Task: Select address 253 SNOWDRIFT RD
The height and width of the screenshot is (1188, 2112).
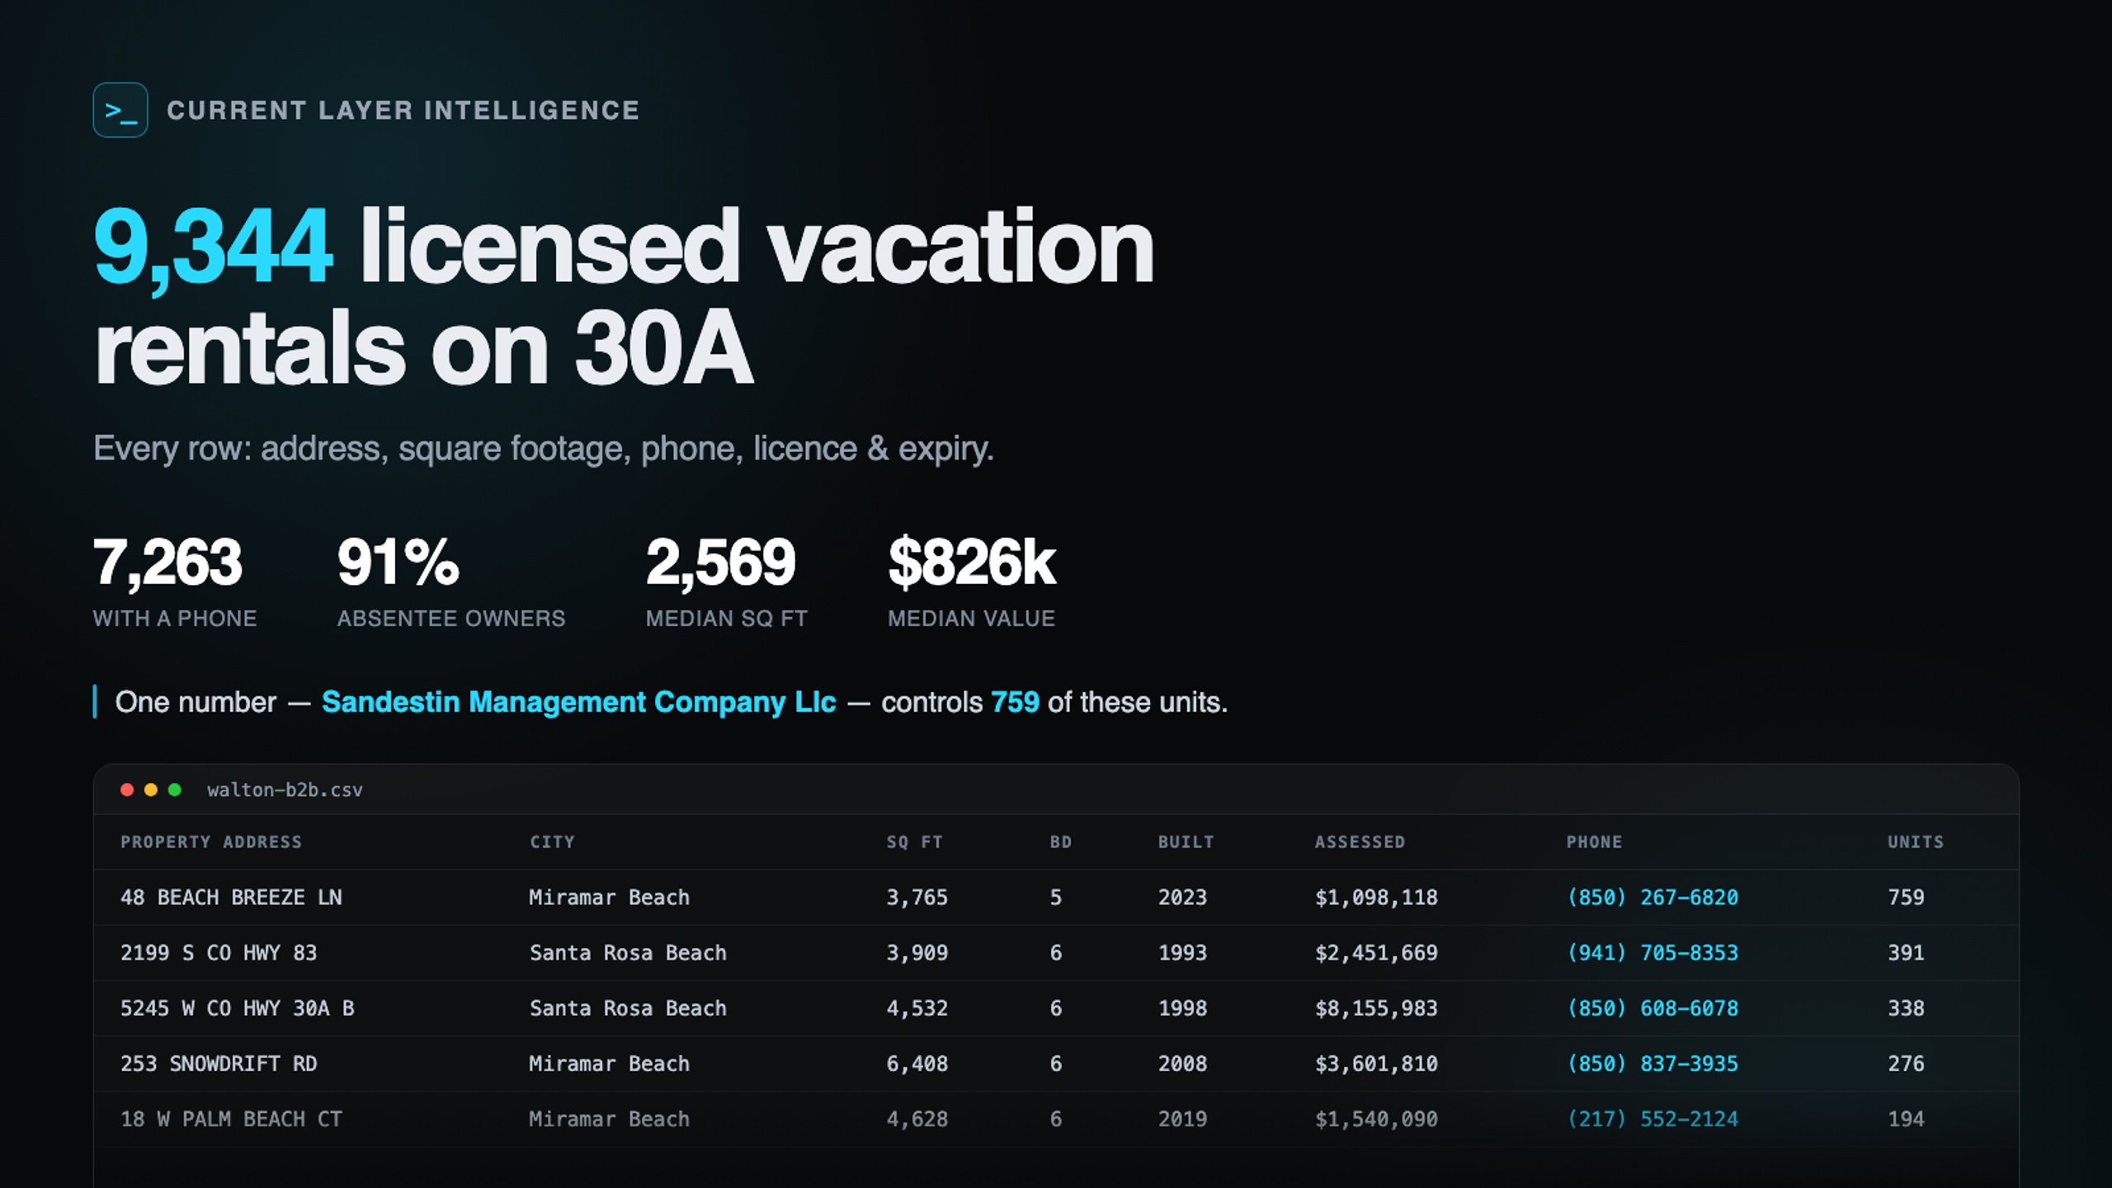Action: 219,1063
